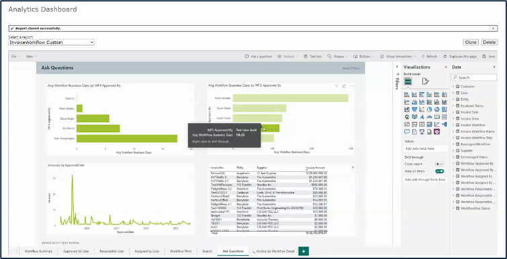The height and width of the screenshot is (259, 507).
Task: Select the Q&A speech bubble visual
Action: pos(407,132)
